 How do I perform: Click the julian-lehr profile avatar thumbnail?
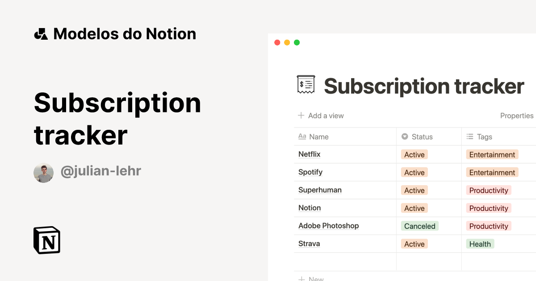click(43, 173)
